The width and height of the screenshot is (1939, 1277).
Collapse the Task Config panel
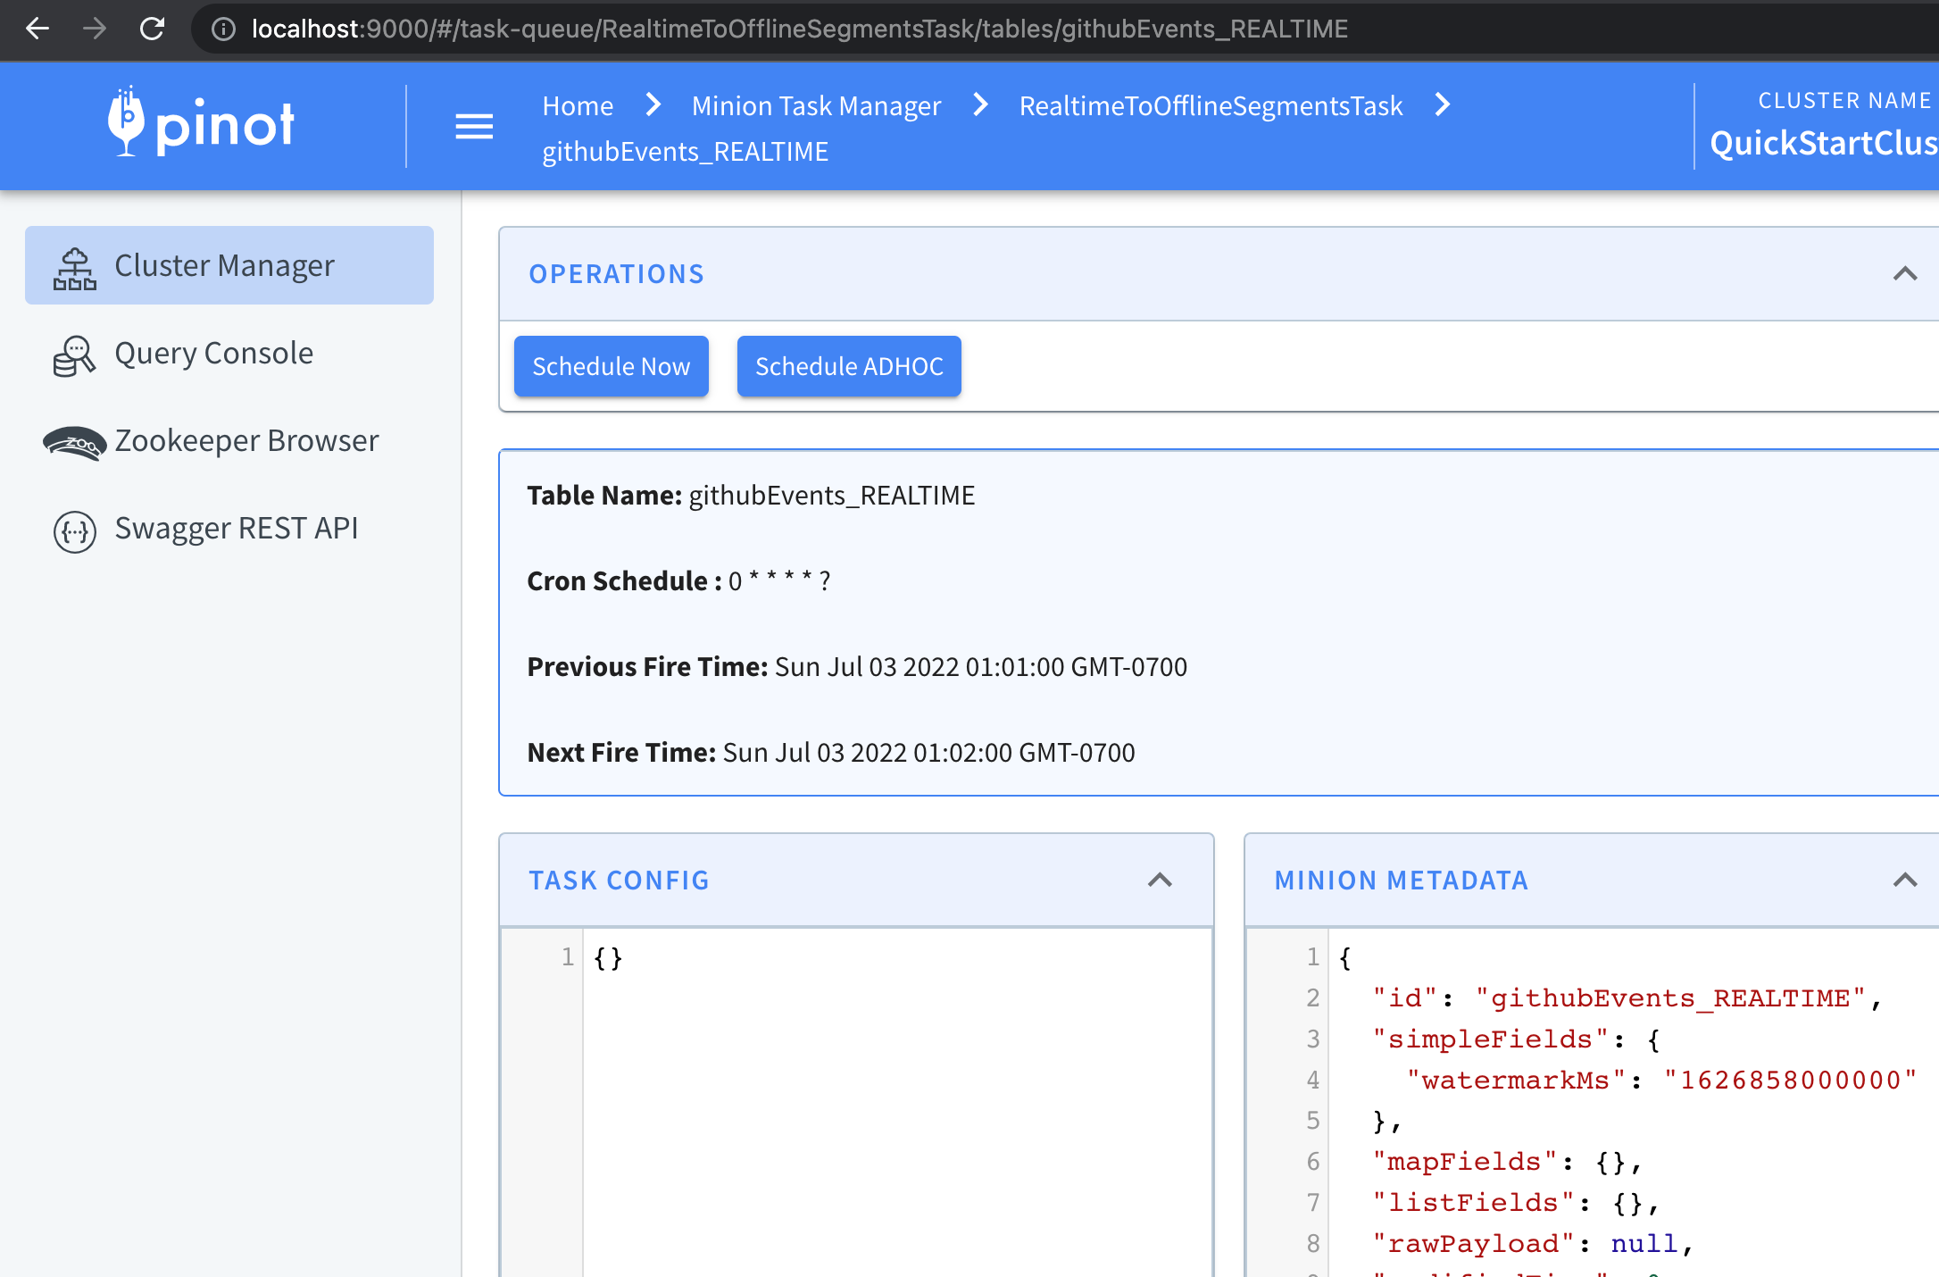point(1159,881)
